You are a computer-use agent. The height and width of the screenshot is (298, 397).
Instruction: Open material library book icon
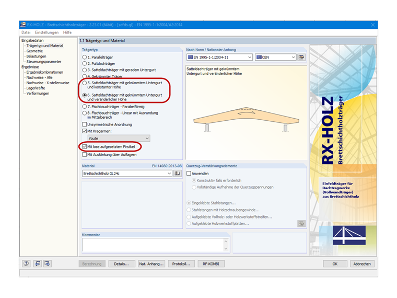(x=177, y=174)
